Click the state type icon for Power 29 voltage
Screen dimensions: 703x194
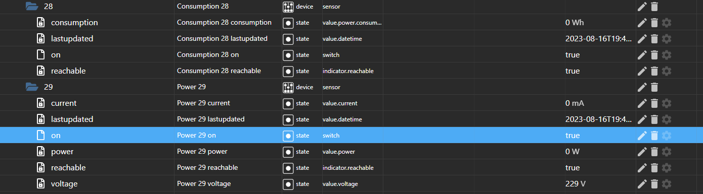[288, 184]
